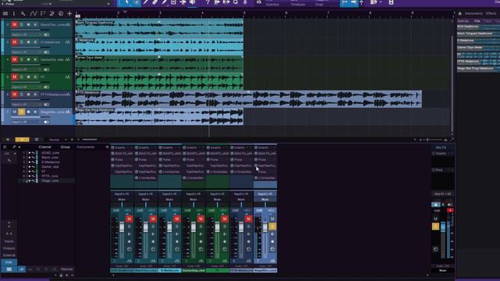Switch to the Instruments tab in console list
The image size is (500, 281).
85,147
